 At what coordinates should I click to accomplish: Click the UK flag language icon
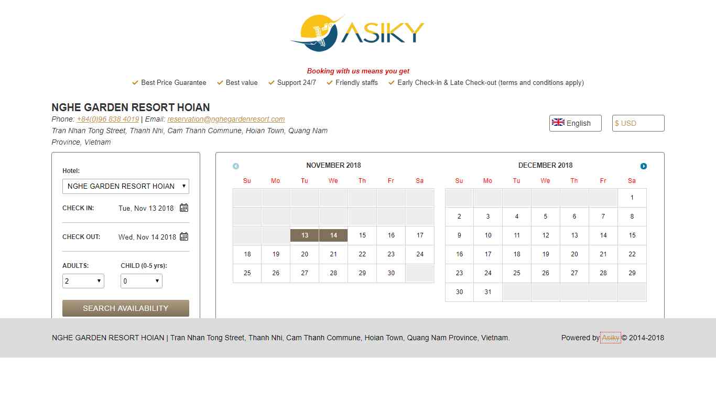[558, 123]
